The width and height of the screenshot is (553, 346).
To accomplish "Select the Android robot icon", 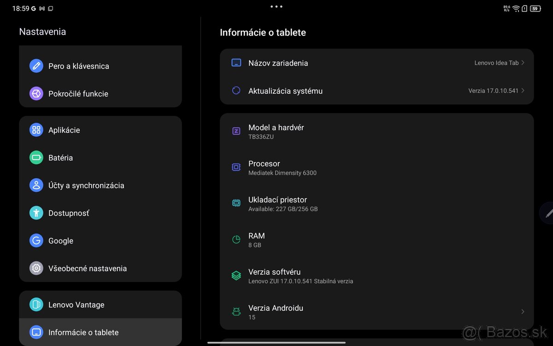I will 236,311.
